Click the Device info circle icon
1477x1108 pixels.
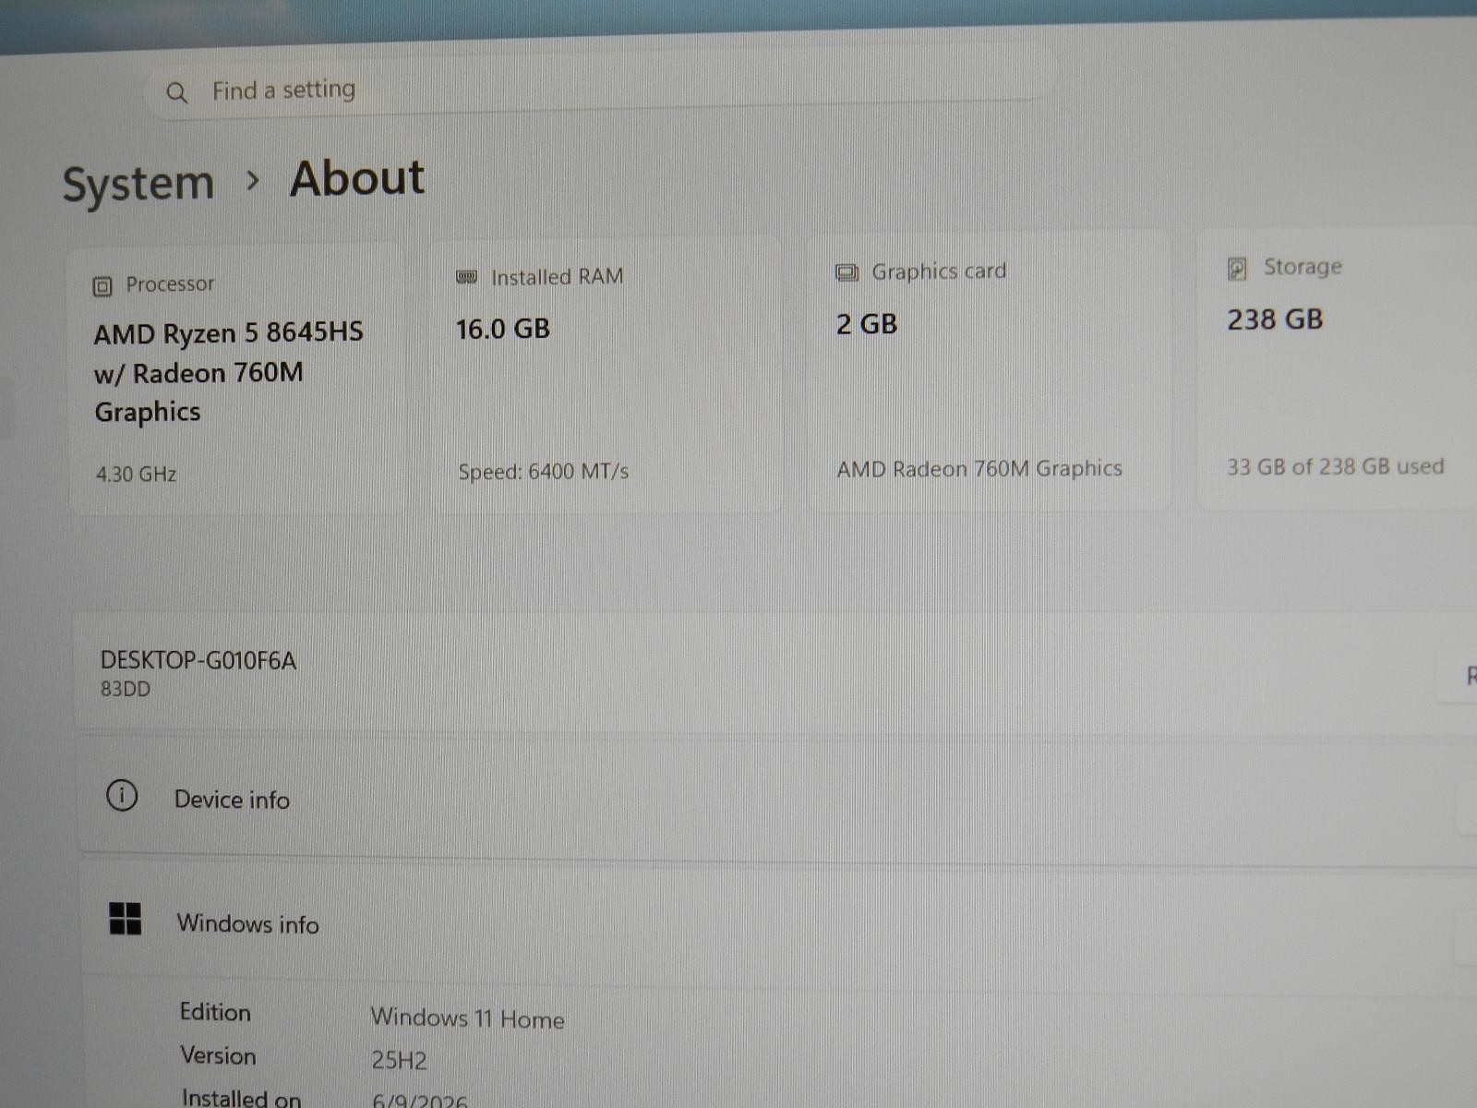[x=122, y=795]
